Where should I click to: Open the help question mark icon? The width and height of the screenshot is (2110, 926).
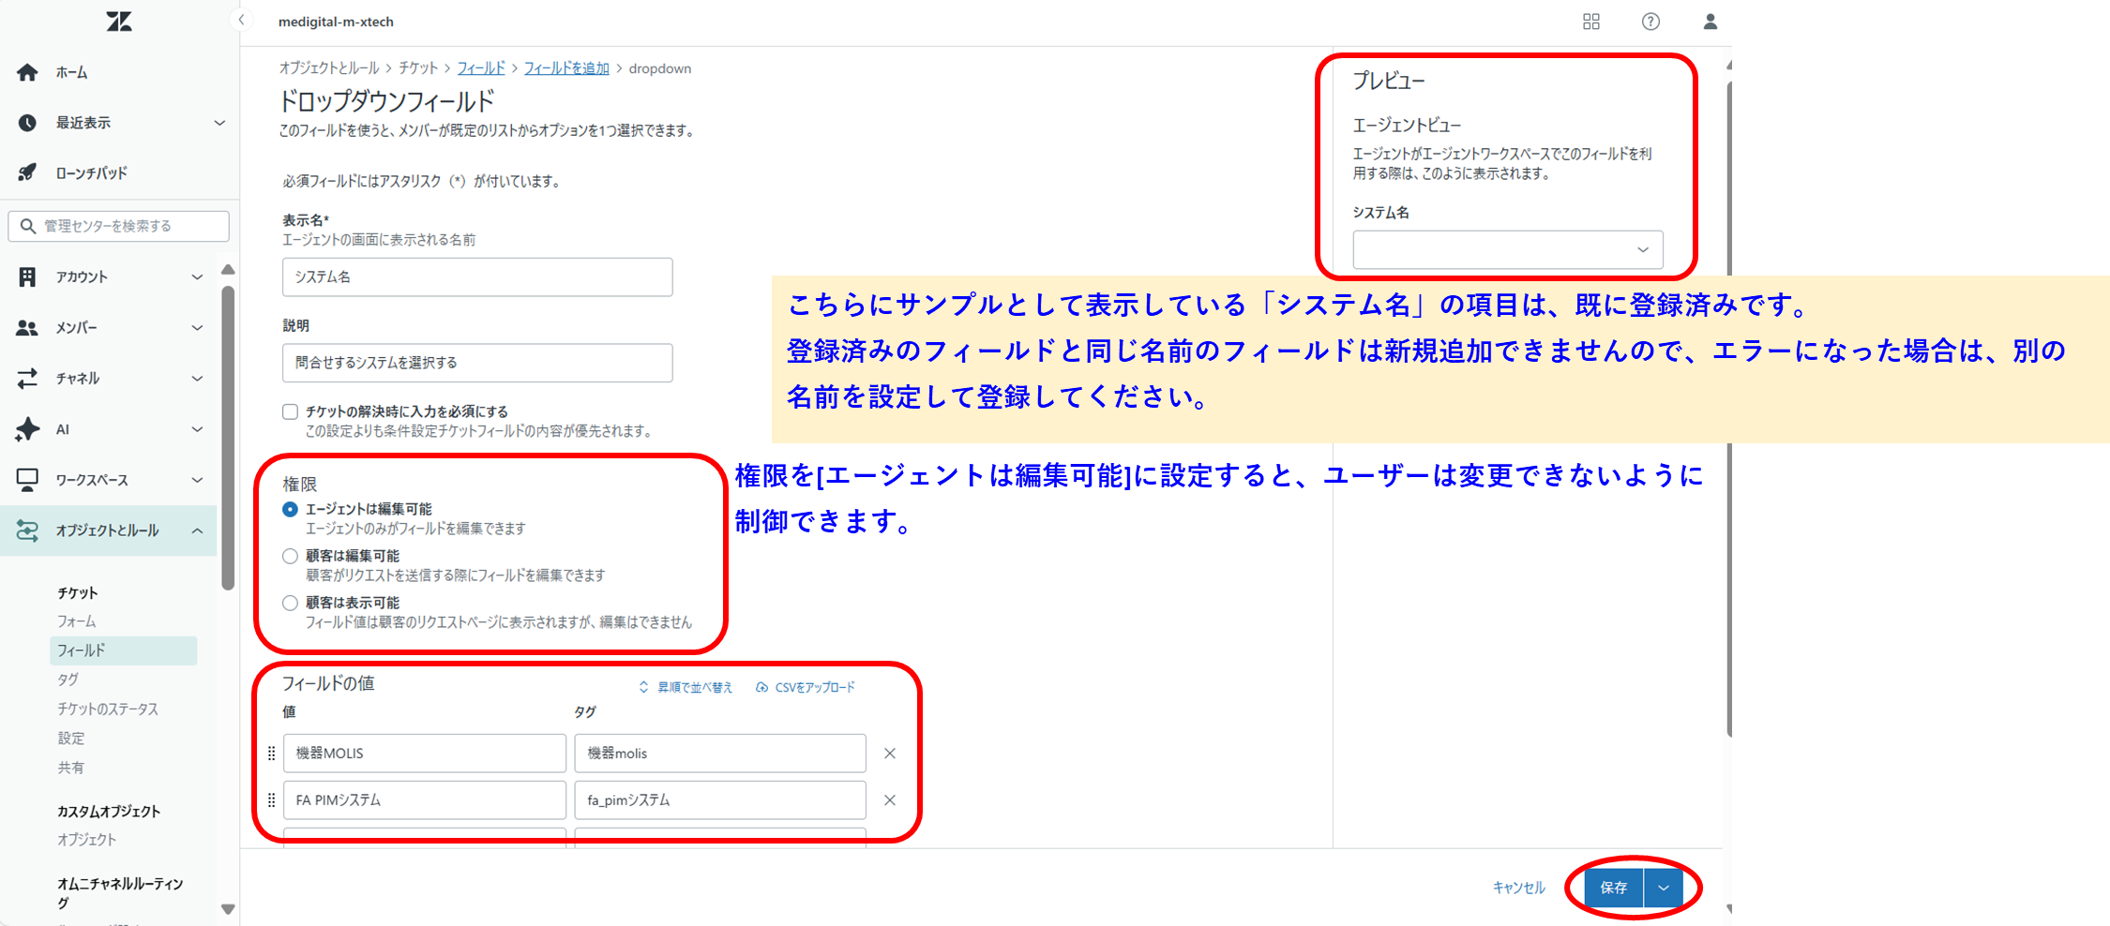1650,22
